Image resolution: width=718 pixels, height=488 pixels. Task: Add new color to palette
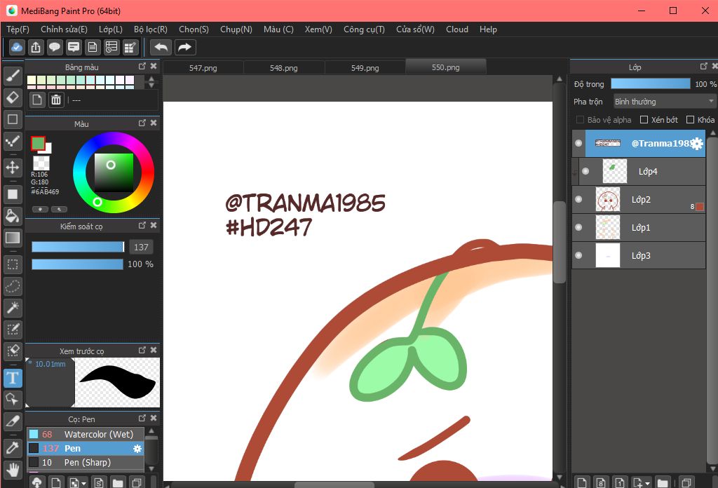pyautogui.click(x=37, y=100)
